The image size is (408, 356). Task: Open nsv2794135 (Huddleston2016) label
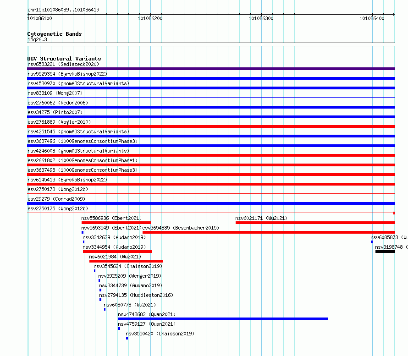[136, 295]
